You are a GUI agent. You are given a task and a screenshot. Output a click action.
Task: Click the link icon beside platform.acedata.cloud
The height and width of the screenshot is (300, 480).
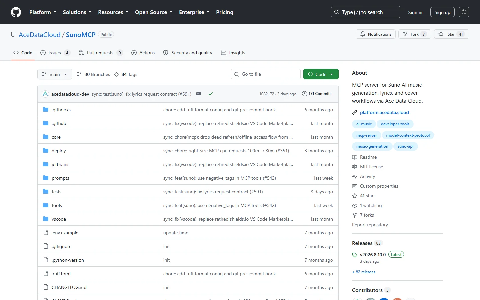(x=355, y=113)
